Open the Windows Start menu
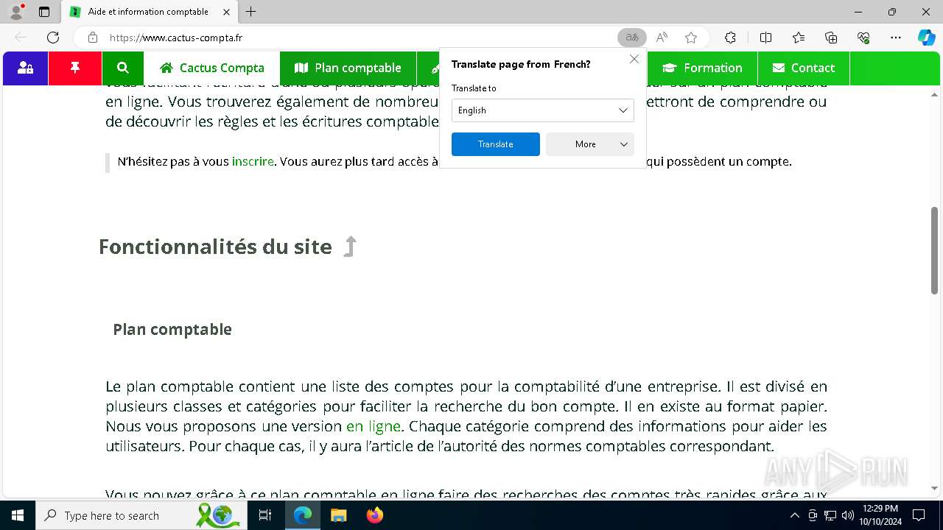Viewport: 943px width, 530px height. 18,515
